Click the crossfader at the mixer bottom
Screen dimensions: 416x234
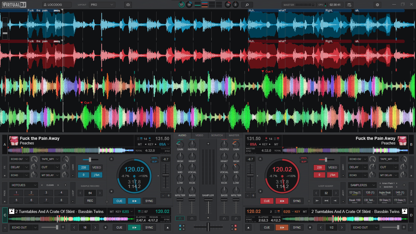(208, 227)
